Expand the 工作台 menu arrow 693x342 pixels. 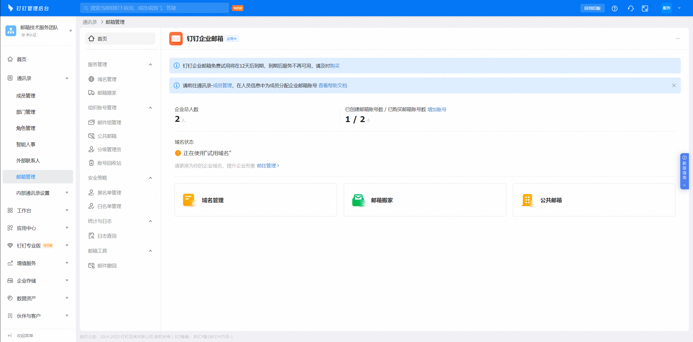coord(67,210)
